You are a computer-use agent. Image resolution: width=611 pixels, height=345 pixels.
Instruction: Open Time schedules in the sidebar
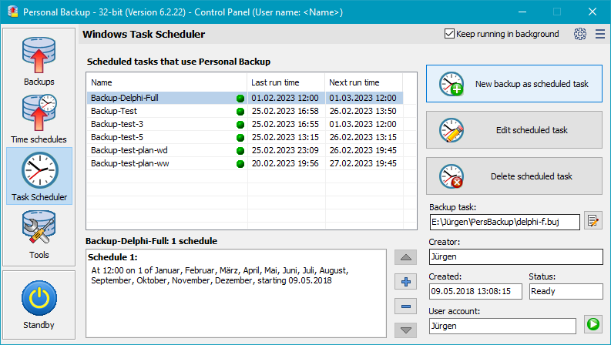coord(39,119)
